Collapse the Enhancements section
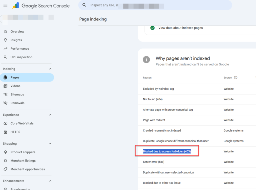The height and width of the screenshot is (190, 256). coord(50,181)
